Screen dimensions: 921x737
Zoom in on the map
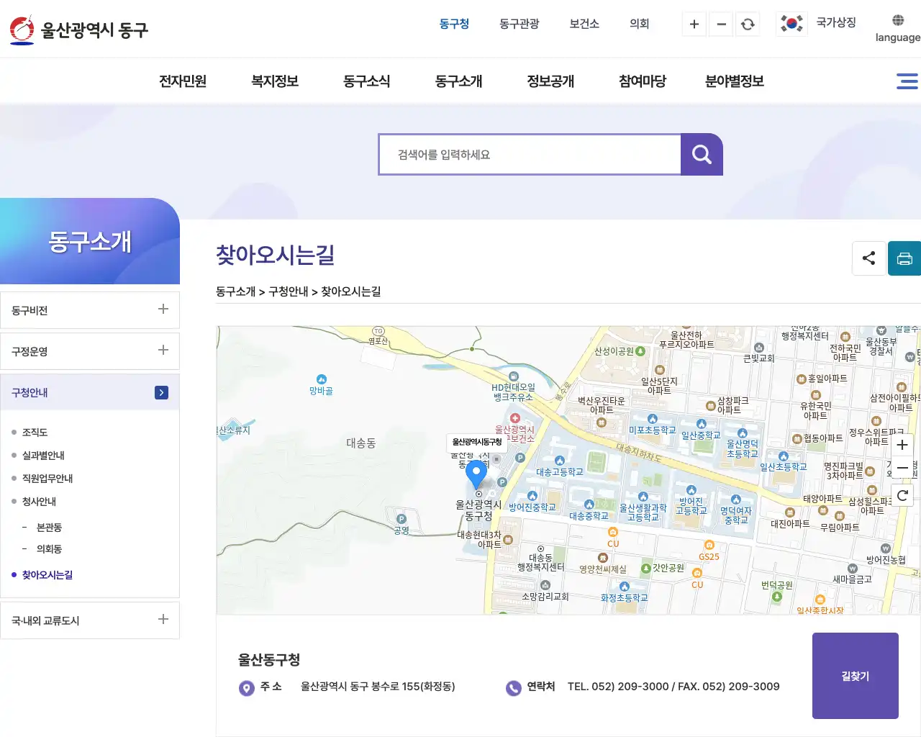pos(902,445)
